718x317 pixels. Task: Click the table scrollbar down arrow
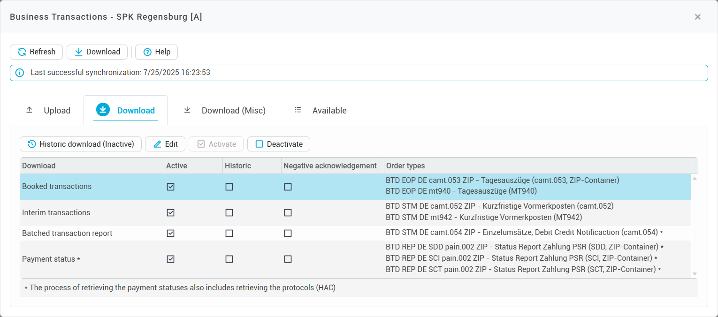pyautogui.click(x=695, y=274)
